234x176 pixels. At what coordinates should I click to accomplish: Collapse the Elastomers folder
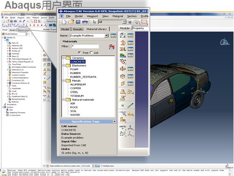[x=64, y=65]
